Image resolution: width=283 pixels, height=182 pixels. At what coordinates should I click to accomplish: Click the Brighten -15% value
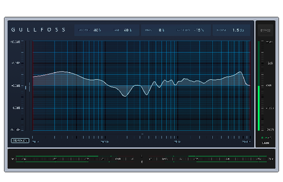tap(199, 30)
